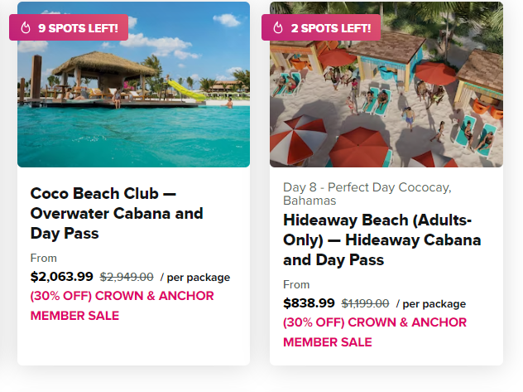The height and width of the screenshot is (392, 523).
Task: Click the flame icon on 2 spots badge
Action: point(278,27)
